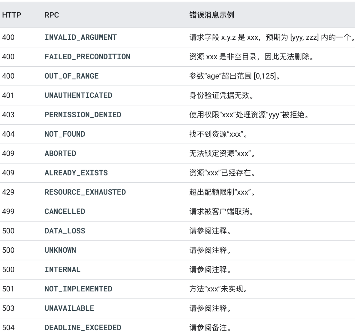Click the HTTP column header

(x=12, y=15)
